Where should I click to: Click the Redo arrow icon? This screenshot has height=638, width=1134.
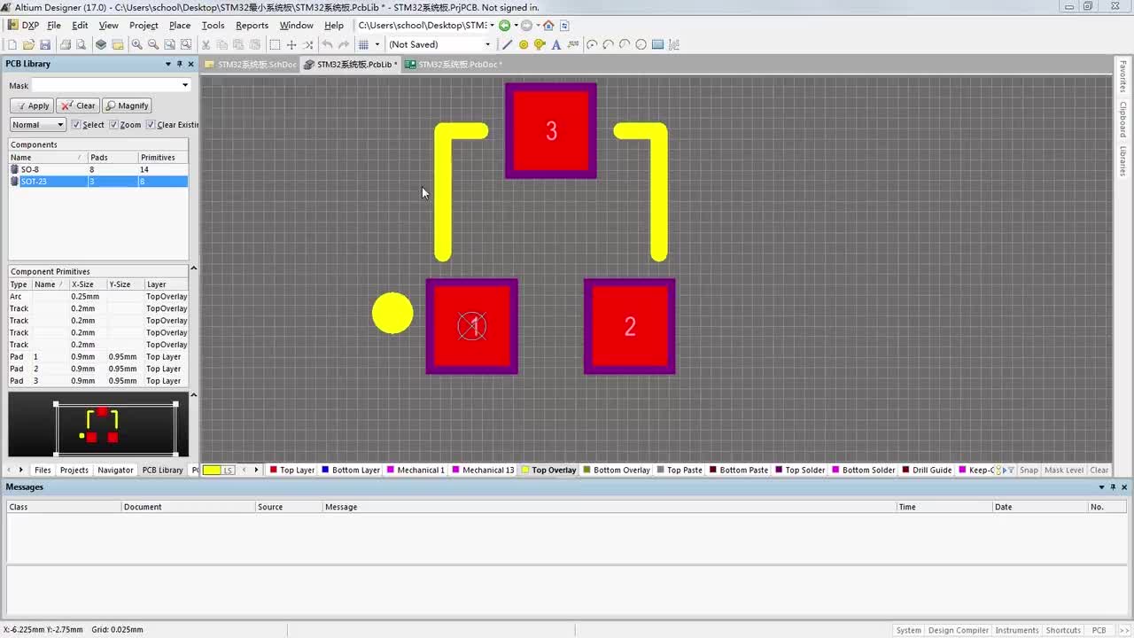[x=344, y=44]
